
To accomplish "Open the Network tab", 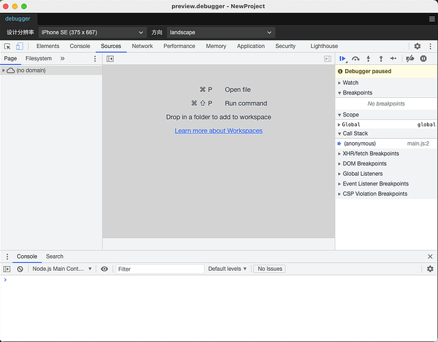I will tap(142, 46).
